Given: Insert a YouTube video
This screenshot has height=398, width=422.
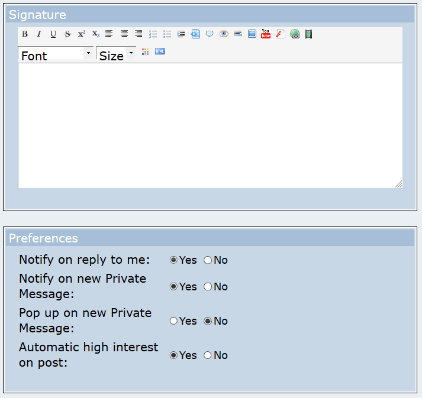Looking at the screenshot, I should pos(266,34).
